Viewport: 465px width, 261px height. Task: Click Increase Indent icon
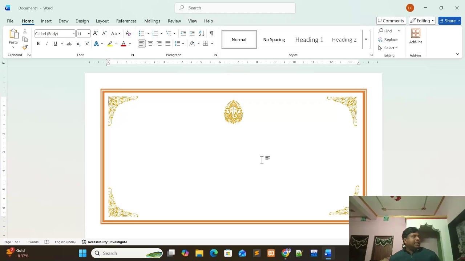192,33
